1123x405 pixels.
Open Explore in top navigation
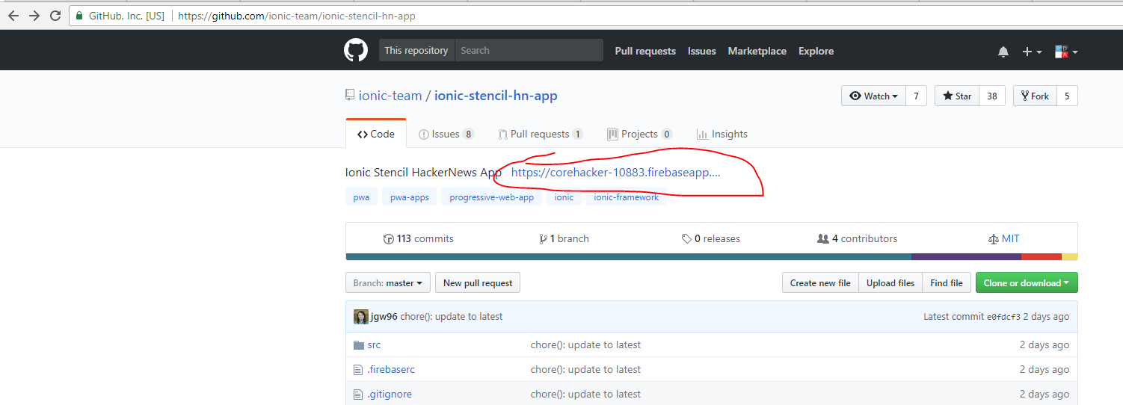click(x=816, y=51)
